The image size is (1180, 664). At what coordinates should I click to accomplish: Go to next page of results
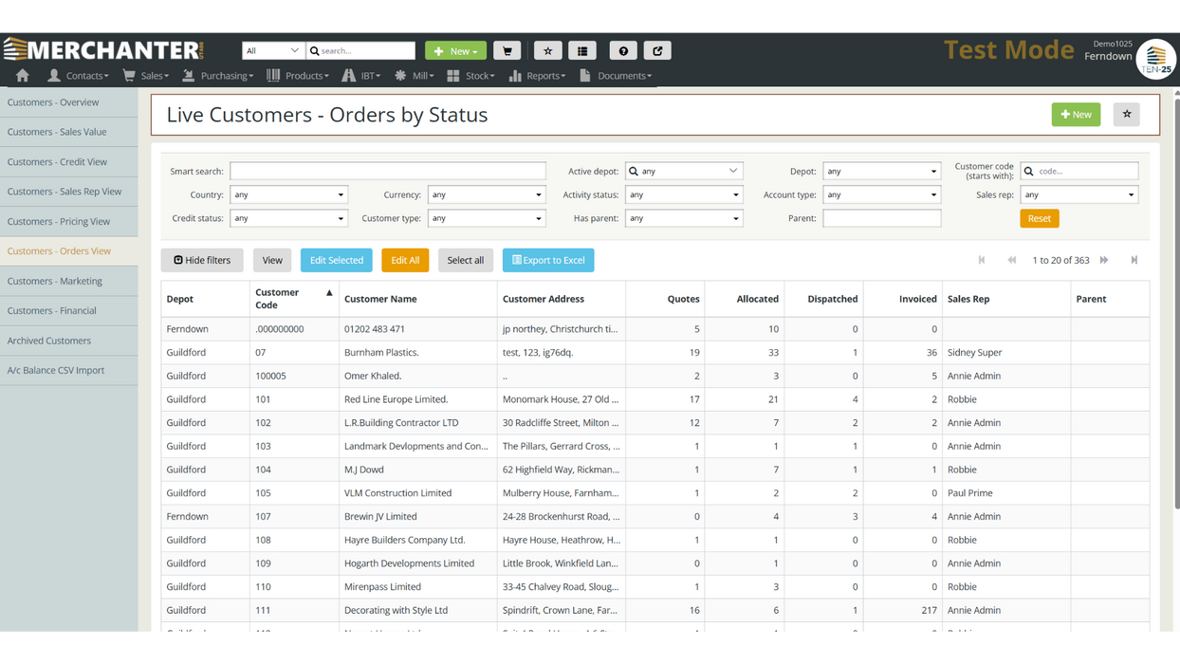tap(1104, 260)
